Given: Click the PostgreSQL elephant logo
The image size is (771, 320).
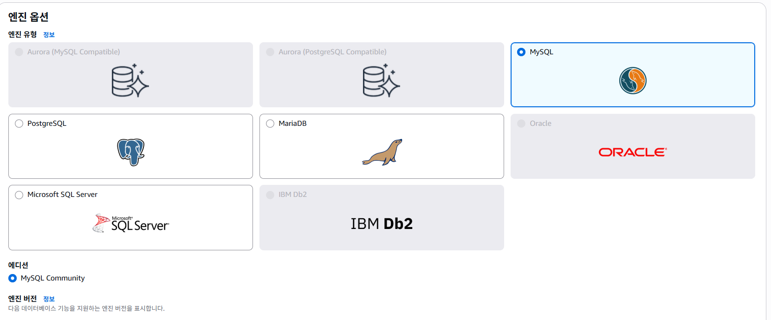Looking at the screenshot, I should click(x=131, y=152).
